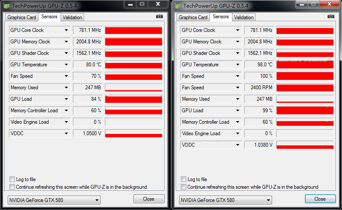Click the 99 % GPU Load value
Image resolution: width=342 pixels, height=210 pixels.
[259, 111]
